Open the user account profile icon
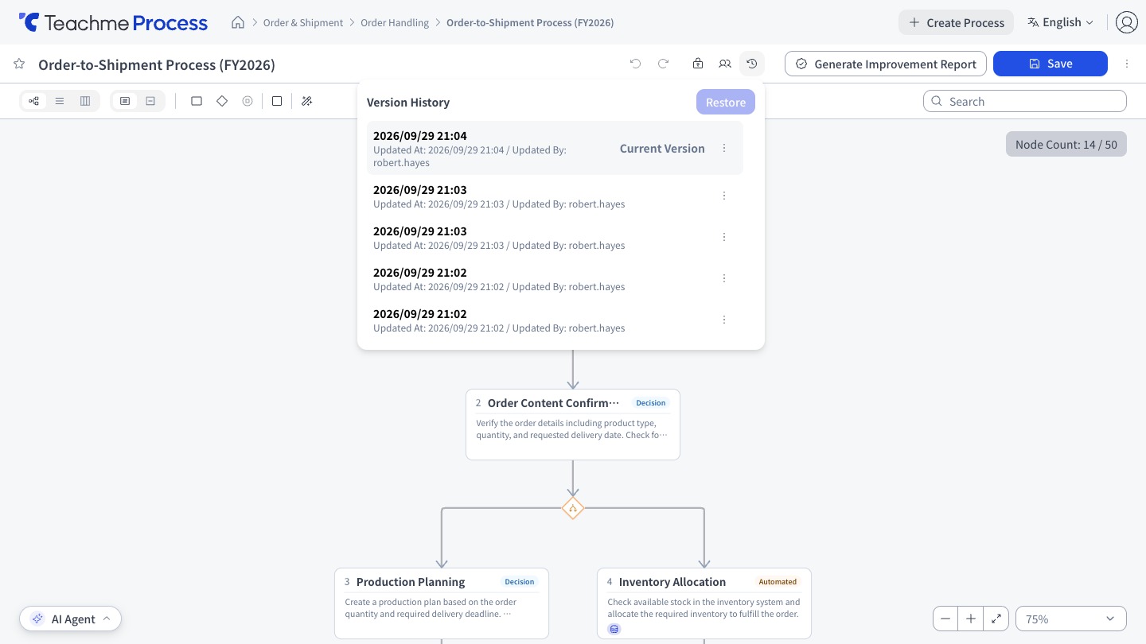The width and height of the screenshot is (1146, 644). [x=1127, y=22]
